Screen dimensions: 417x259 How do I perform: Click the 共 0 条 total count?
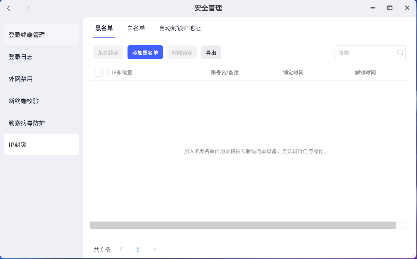click(x=102, y=249)
